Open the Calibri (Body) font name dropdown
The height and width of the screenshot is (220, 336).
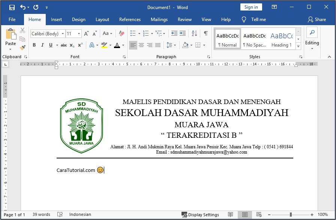click(x=47, y=33)
